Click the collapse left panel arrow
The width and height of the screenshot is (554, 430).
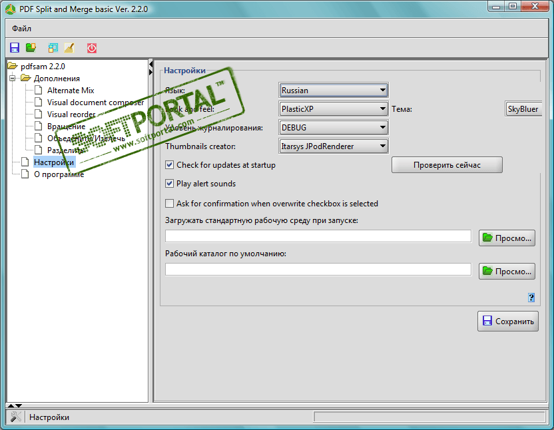pos(151,65)
